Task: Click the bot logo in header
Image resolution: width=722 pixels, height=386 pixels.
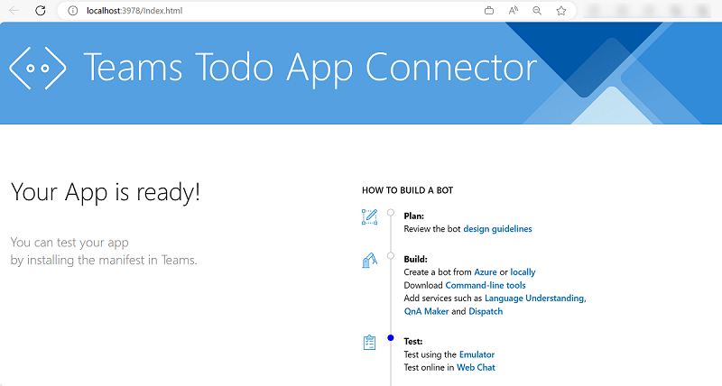Action: [x=37, y=68]
